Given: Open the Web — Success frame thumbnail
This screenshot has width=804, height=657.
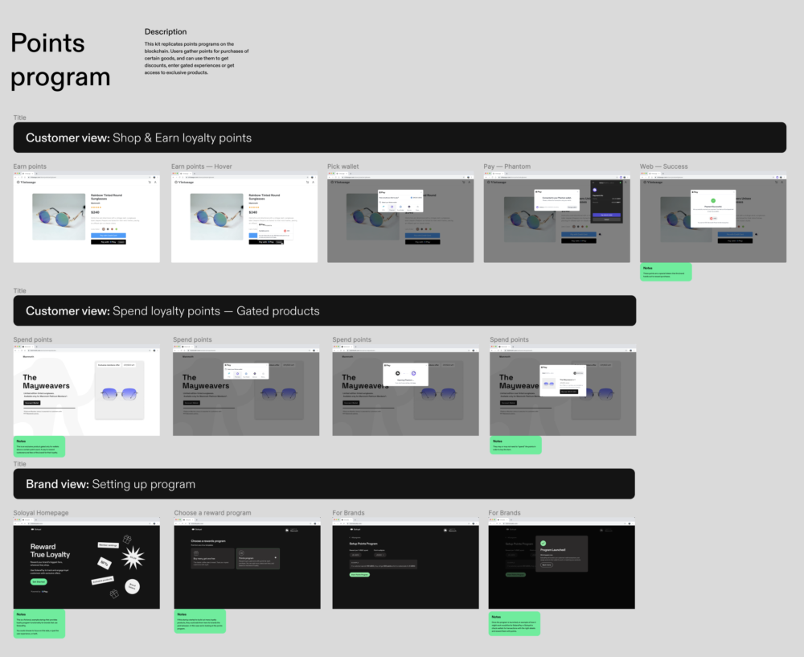Looking at the screenshot, I should click(713, 217).
